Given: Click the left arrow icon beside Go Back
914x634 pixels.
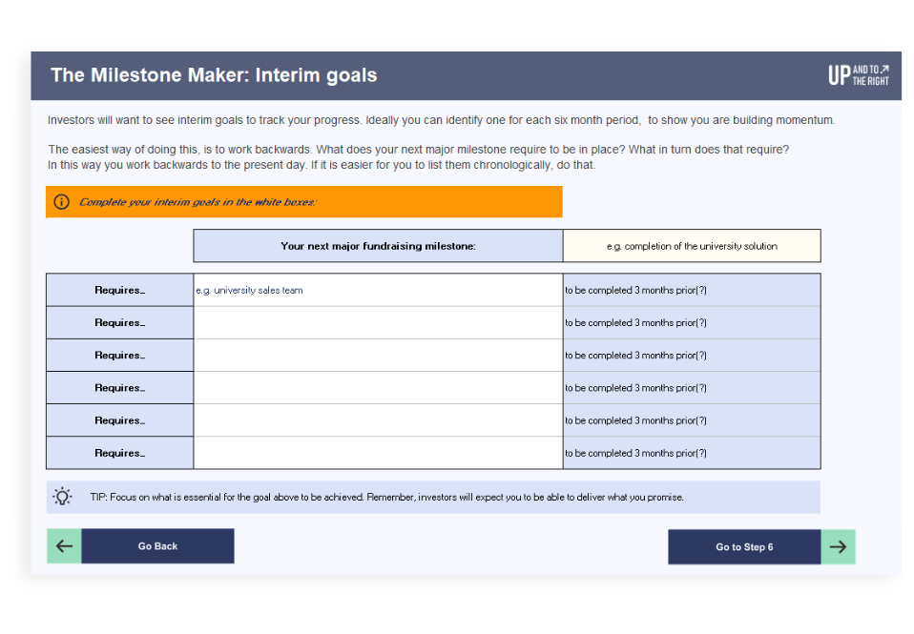Looking at the screenshot, I should coord(64,546).
